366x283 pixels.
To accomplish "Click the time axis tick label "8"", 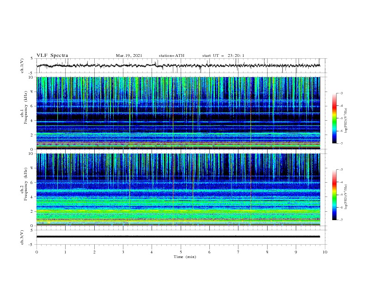I will coord(267,252).
